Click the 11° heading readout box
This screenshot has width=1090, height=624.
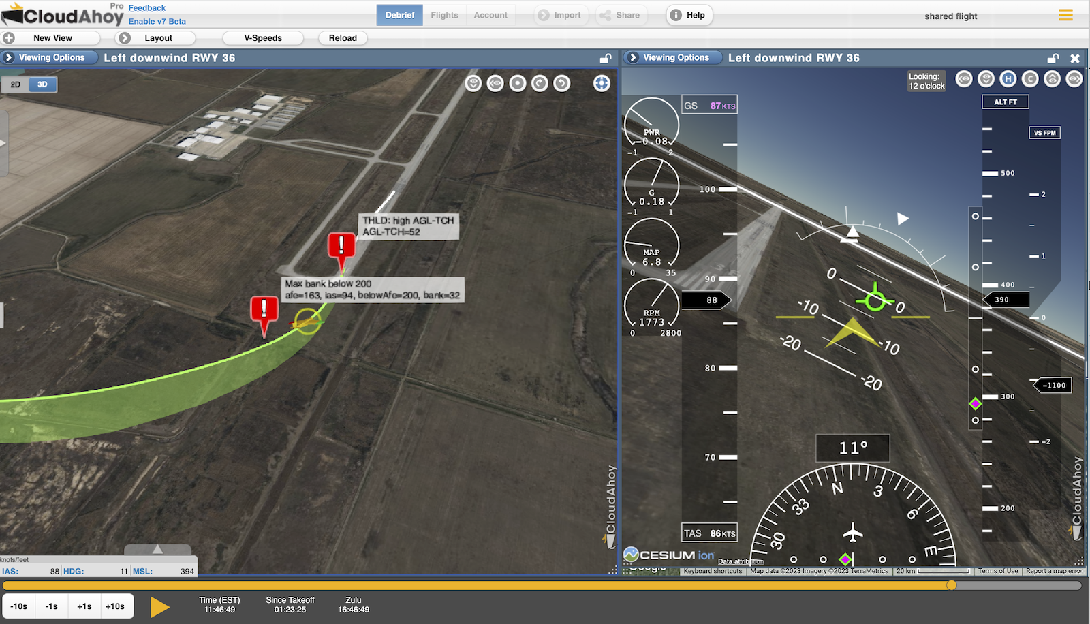click(x=853, y=448)
